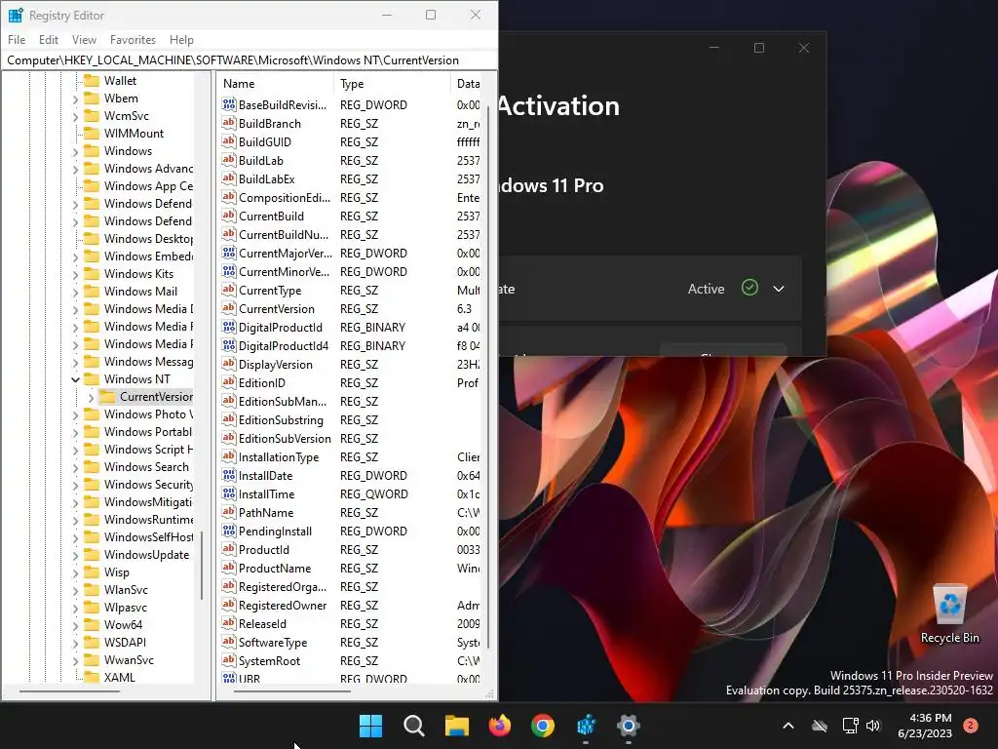Click the Data column header

[468, 84]
